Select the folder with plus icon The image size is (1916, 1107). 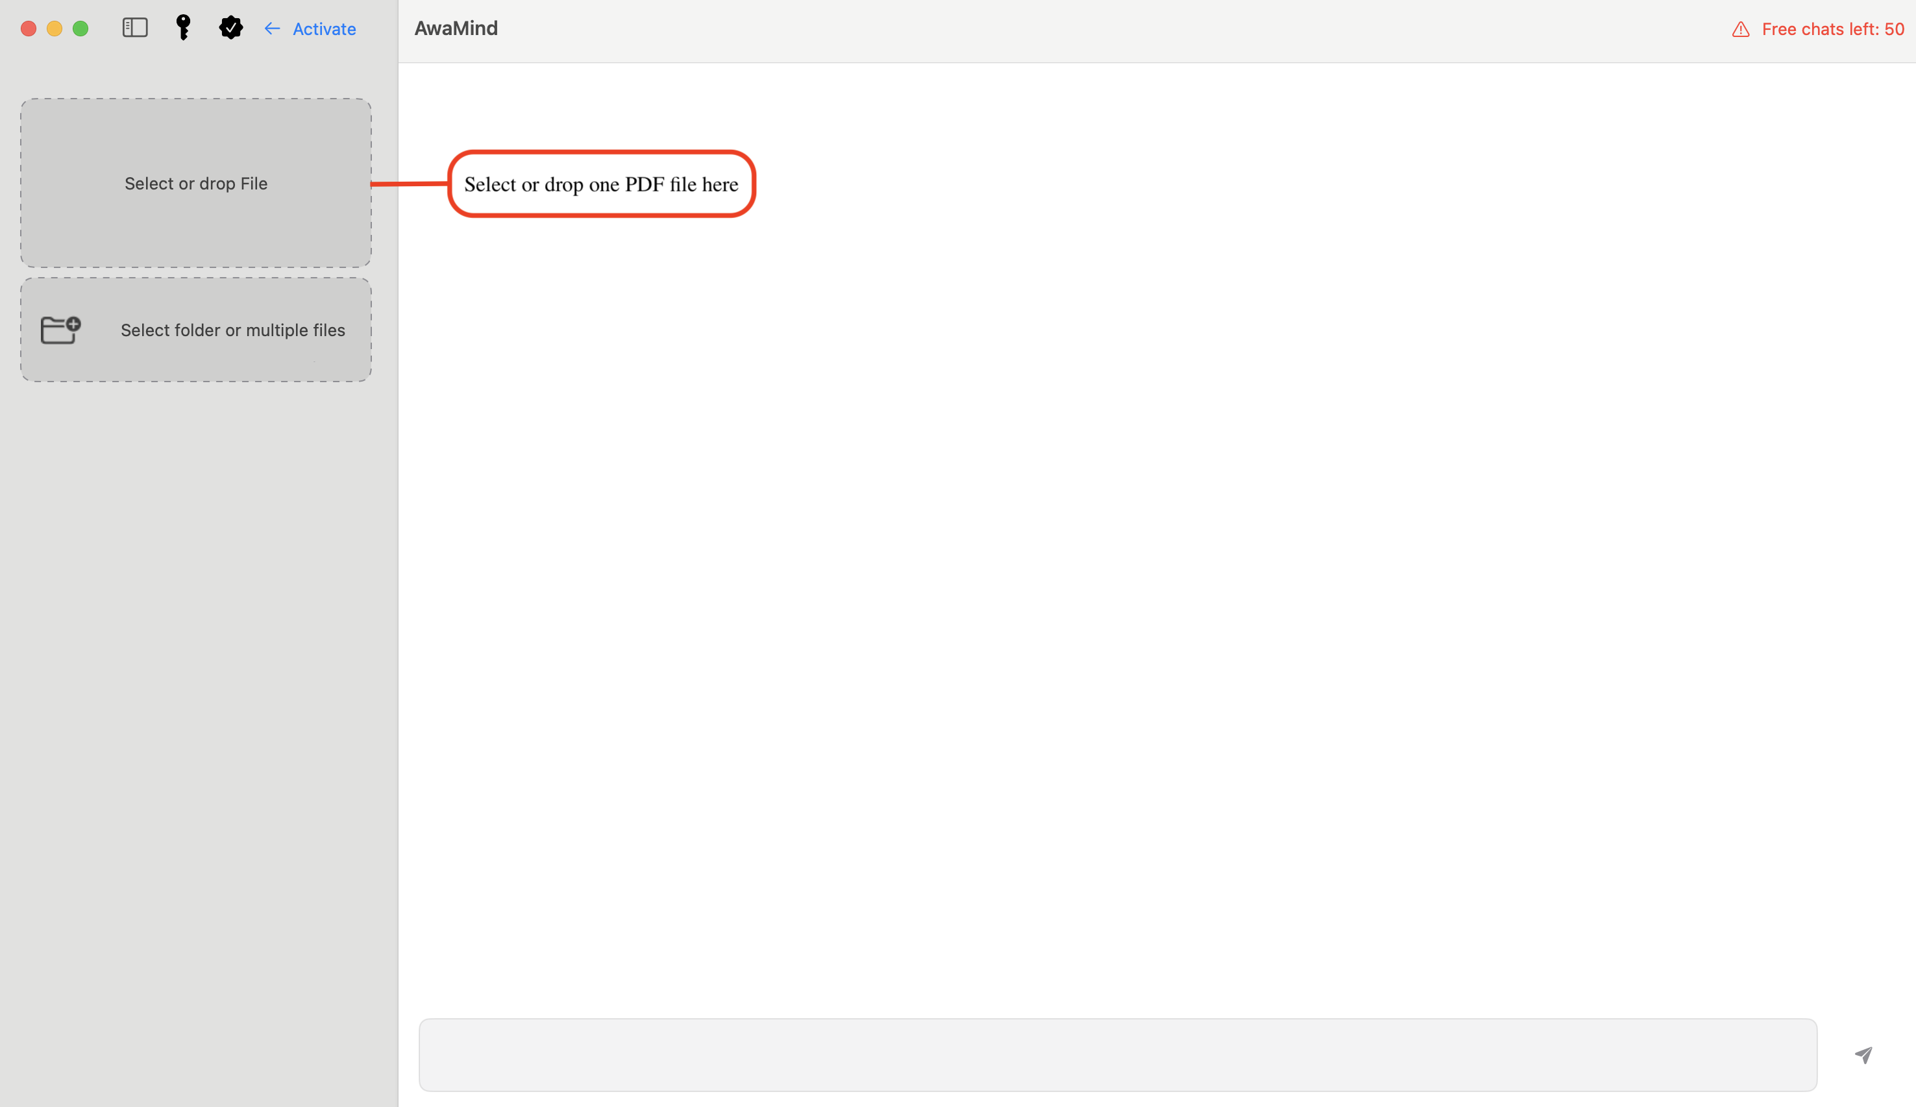[x=59, y=328]
